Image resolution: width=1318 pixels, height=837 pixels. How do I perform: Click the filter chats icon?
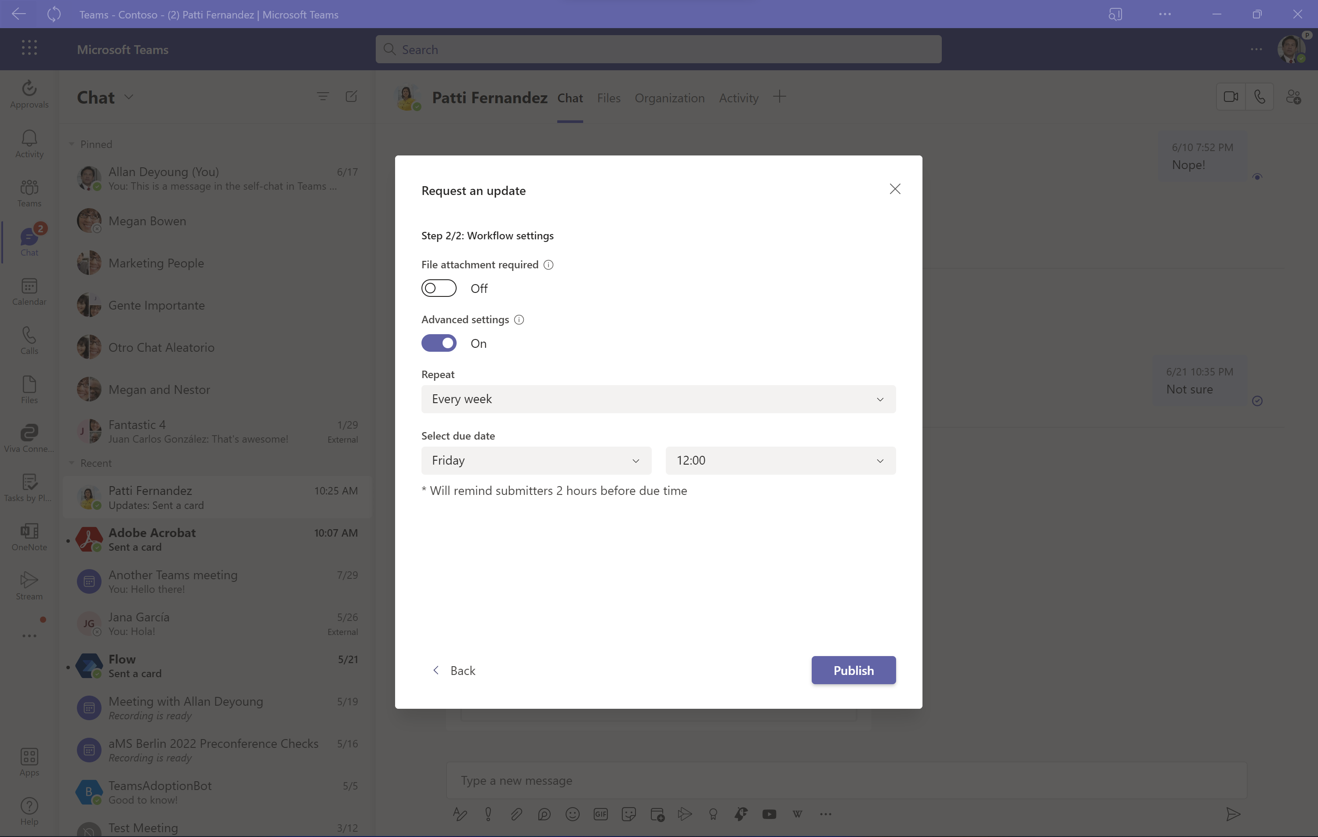click(323, 96)
